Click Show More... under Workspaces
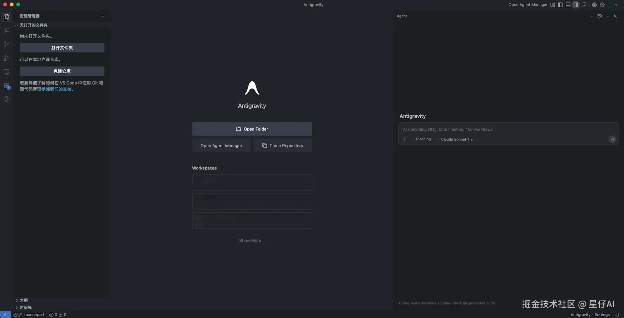 [x=252, y=241]
